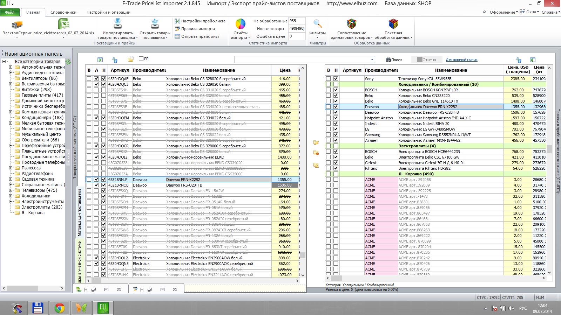Open the Справка menu
Viewport: 561px width, 315px height.
[x=551, y=12]
